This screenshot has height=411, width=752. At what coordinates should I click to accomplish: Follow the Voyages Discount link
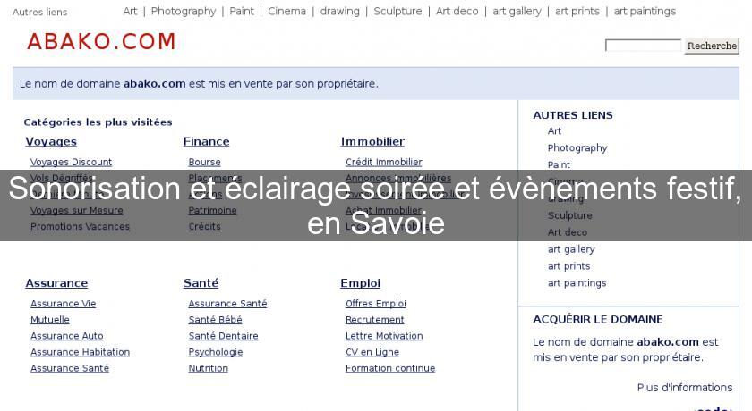coord(71,163)
